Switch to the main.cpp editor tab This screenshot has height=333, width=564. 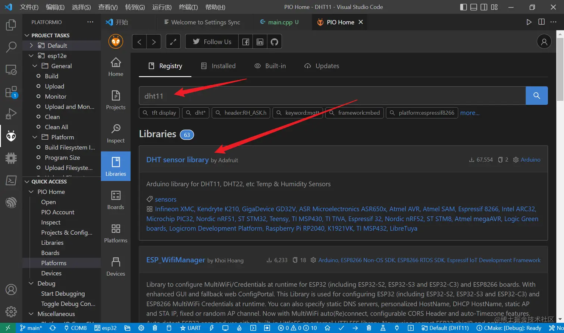(279, 22)
